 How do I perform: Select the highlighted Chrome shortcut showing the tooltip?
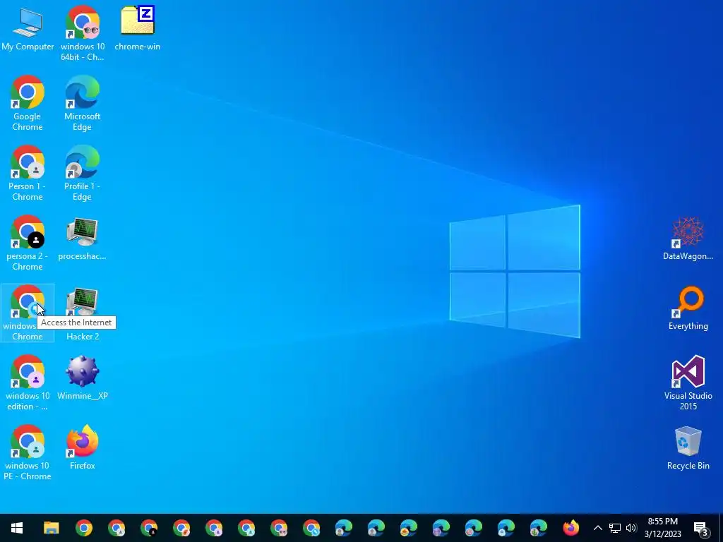pos(28,313)
